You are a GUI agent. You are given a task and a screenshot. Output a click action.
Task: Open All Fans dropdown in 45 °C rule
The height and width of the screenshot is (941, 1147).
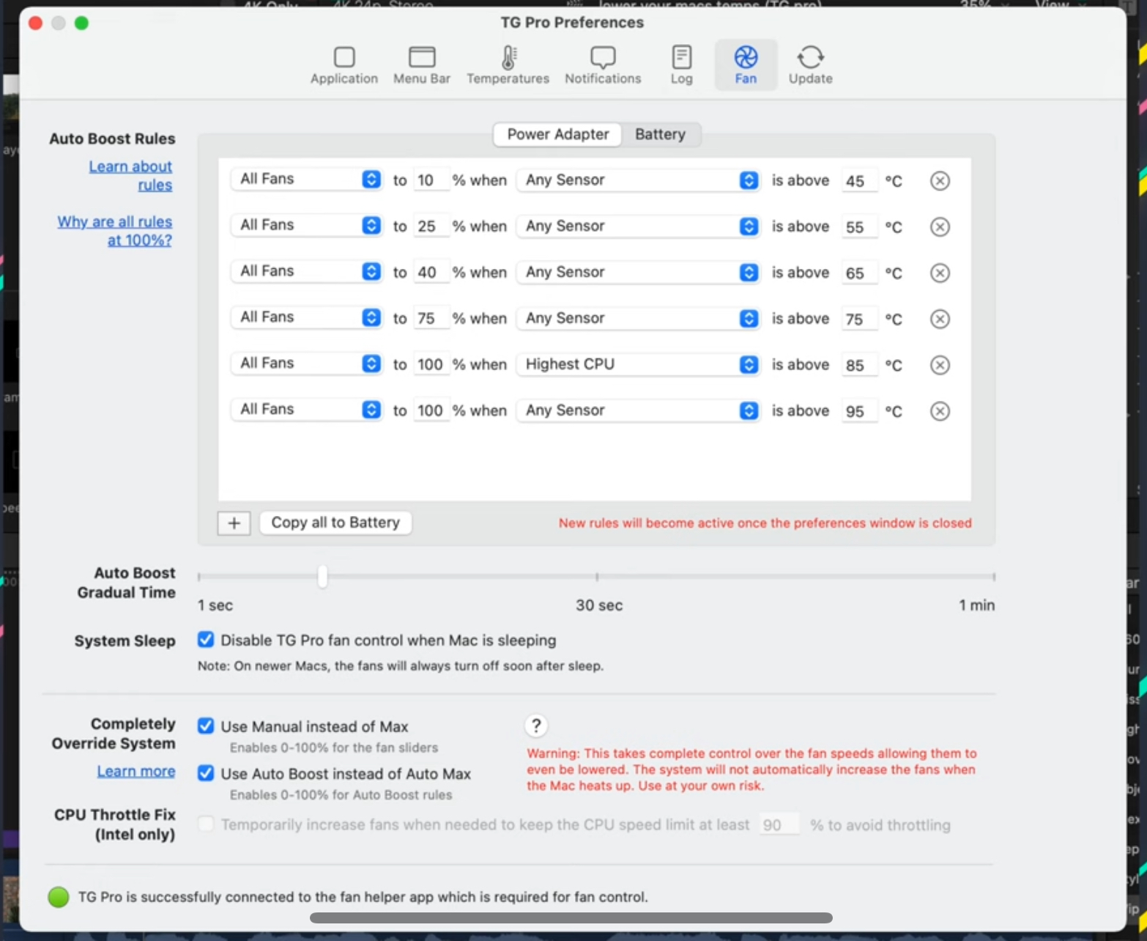pos(306,180)
